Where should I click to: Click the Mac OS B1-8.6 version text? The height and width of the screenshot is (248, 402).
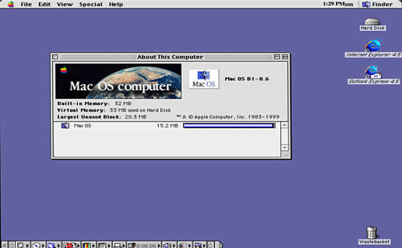[247, 79]
